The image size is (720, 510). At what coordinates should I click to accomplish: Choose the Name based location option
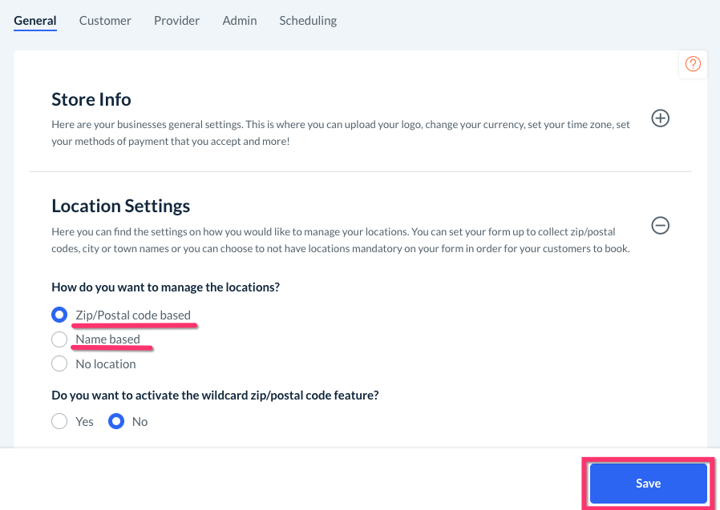point(59,339)
